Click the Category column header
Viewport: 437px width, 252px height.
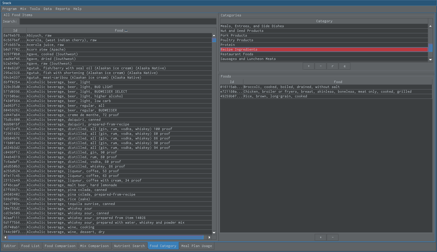pos(324,21)
